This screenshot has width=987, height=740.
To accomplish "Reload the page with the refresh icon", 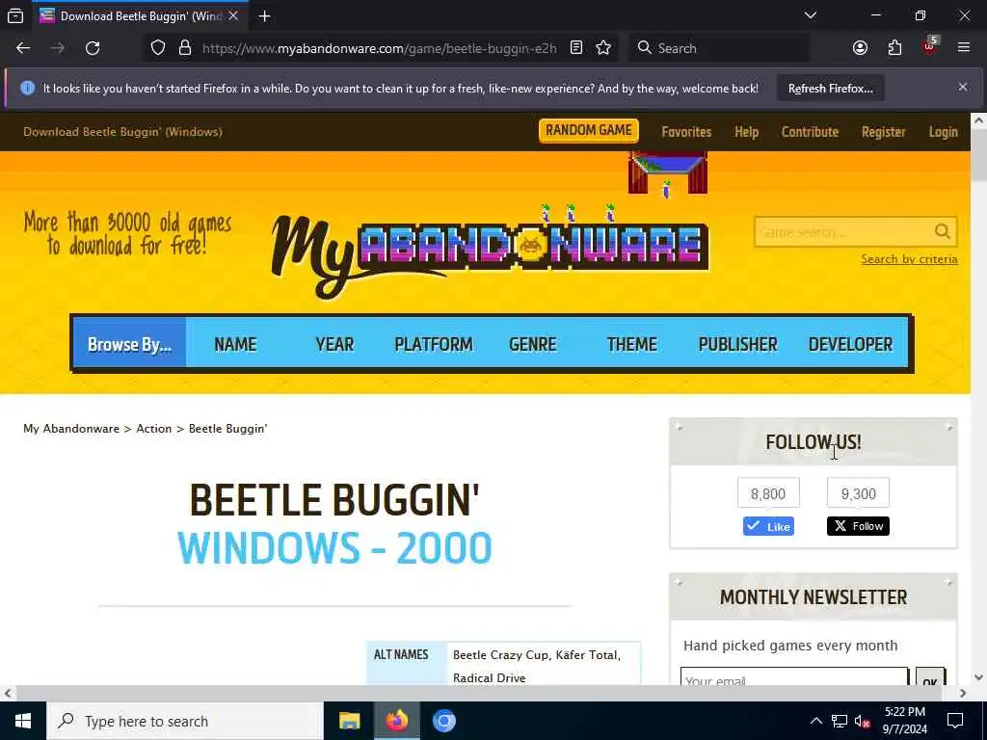I will coord(93,48).
